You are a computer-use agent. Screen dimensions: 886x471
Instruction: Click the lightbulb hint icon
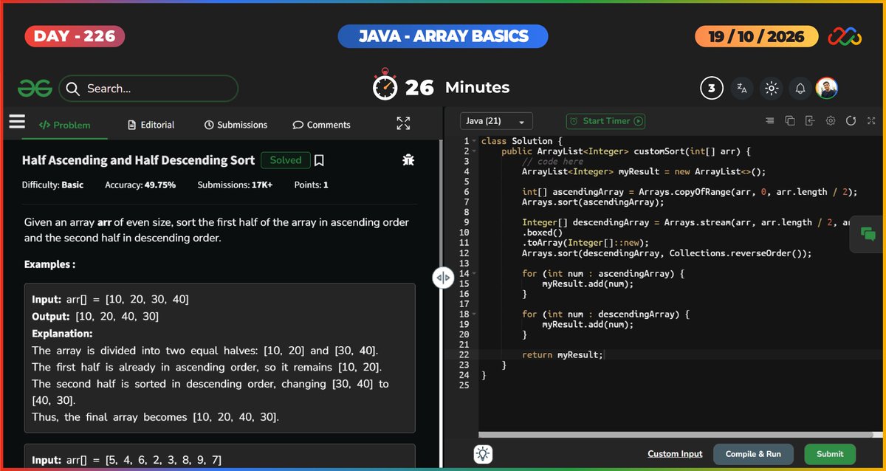coord(484,453)
